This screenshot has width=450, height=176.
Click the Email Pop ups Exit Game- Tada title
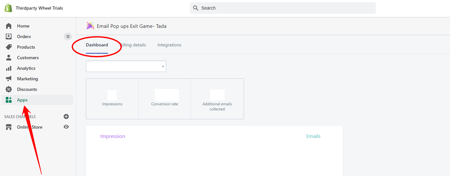click(x=132, y=26)
